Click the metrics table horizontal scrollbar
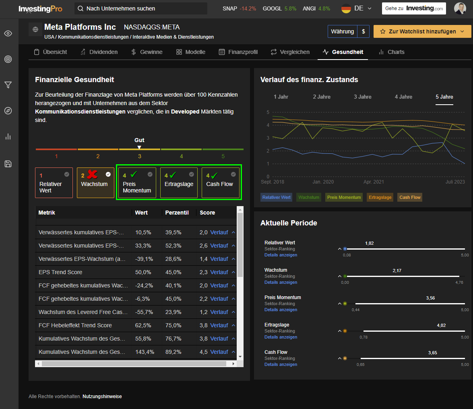 [x=134, y=364]
